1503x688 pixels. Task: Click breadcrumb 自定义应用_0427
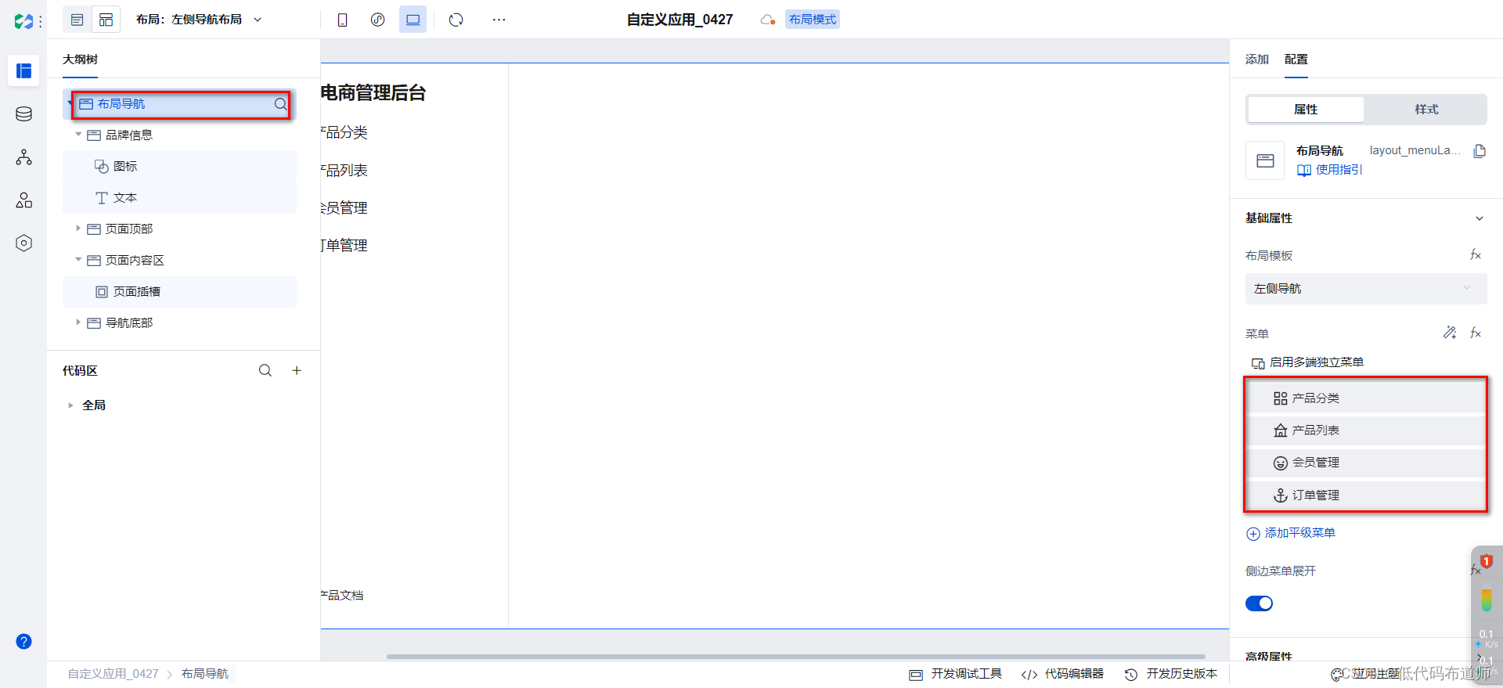coord(114,674)
